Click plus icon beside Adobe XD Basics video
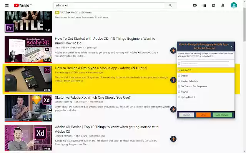Screen dimensions: 246x153 point(173,139)
